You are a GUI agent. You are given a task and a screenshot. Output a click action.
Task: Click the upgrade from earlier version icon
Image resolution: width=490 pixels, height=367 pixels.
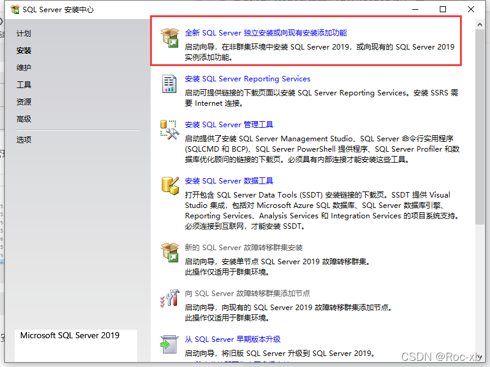(169, 344)
